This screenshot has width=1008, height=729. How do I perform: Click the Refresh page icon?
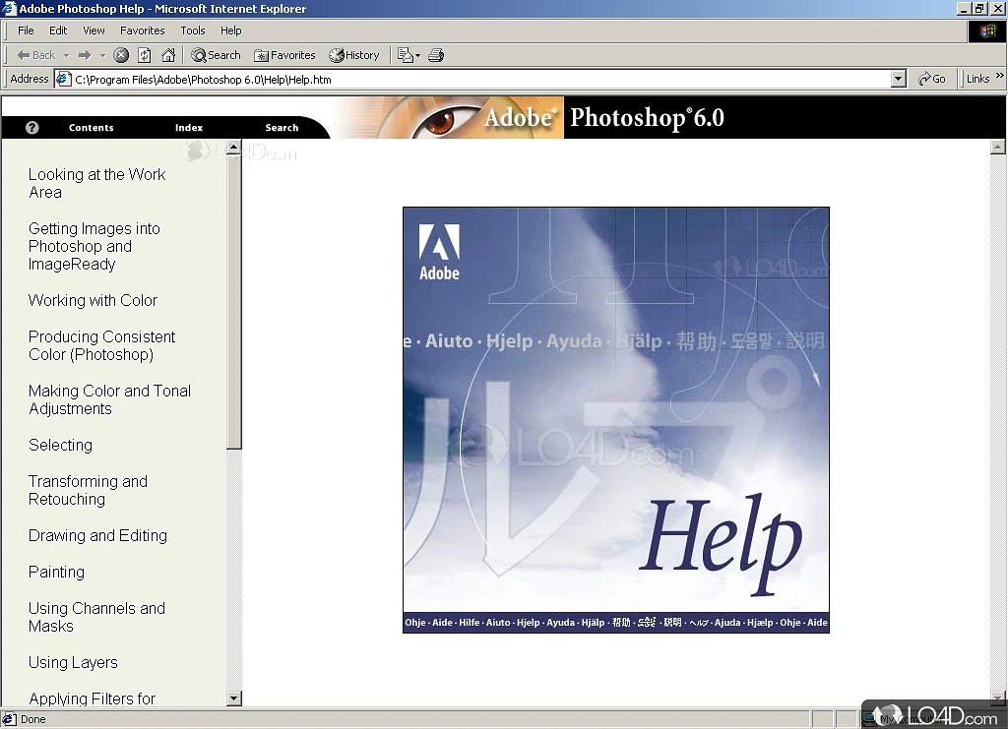coord(145,56)
